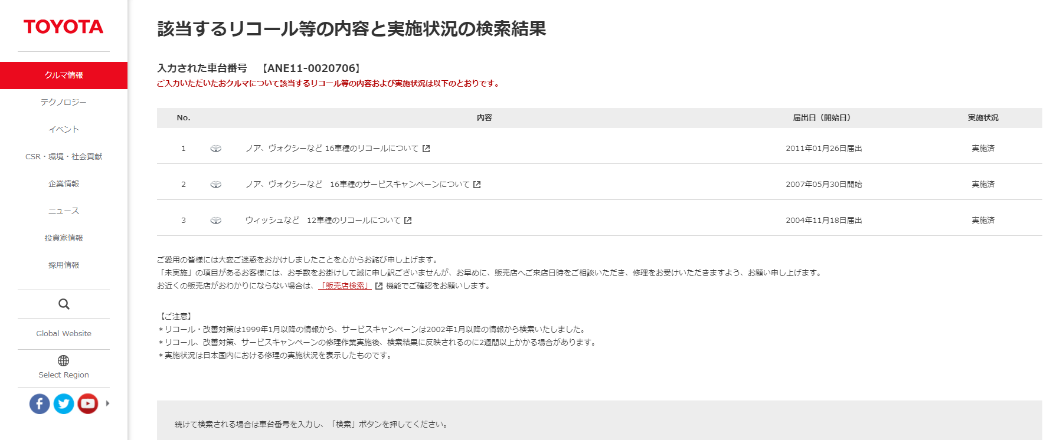Viewport: 1063px width, 440px height.
Task: Click external link icon beside 販売店検索
Action: [379, 286]
